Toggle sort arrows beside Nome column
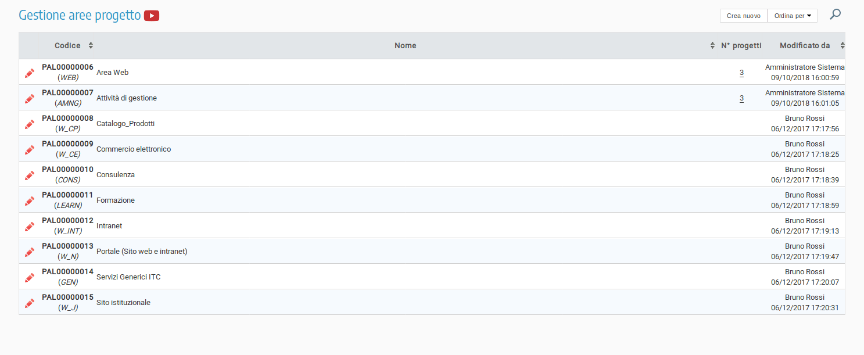864x355 pixels. [x=712, y=45]
